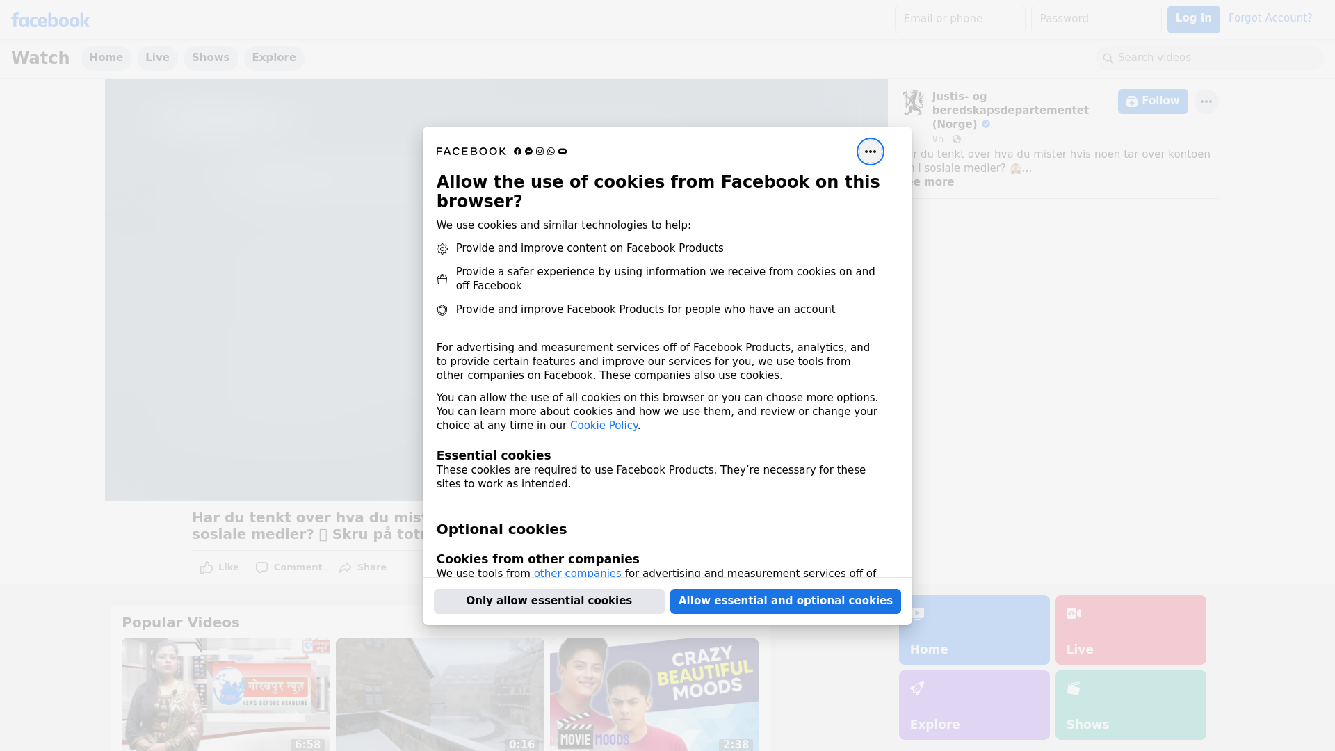1335x751 pixels.
Task: Click the Essential cookies heading
Action: [x=494, y=455]
